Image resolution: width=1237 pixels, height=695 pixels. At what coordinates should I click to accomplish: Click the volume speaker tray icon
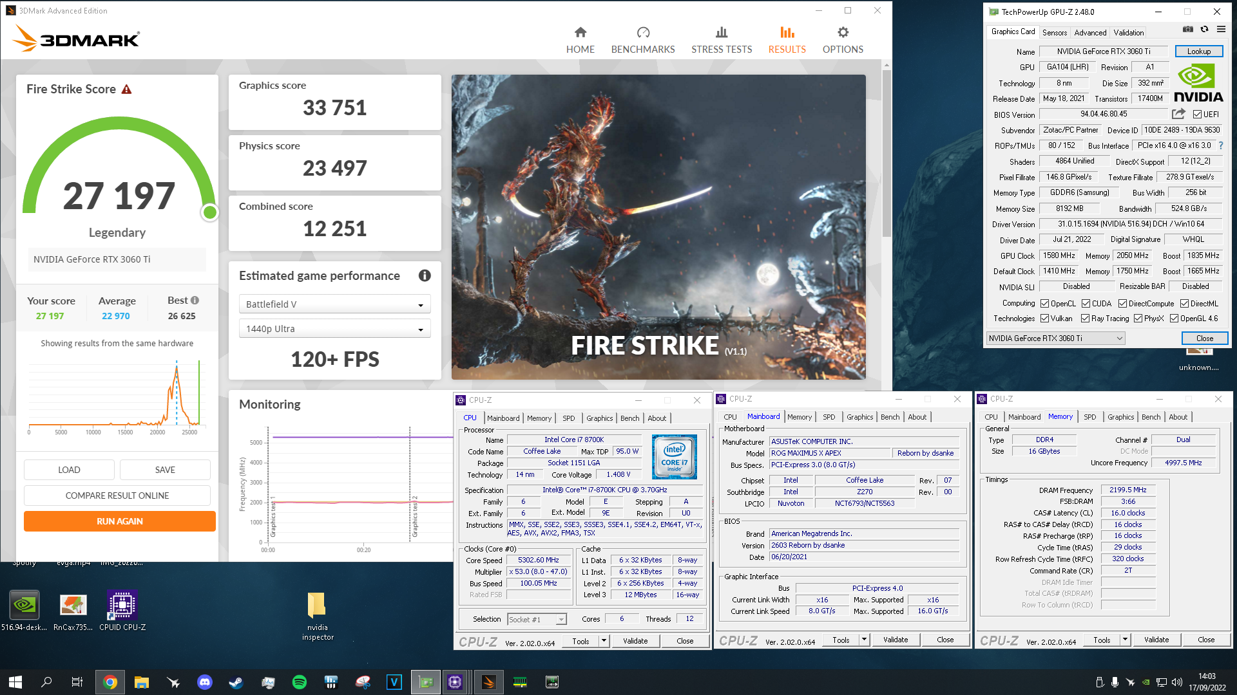tap(1176, 682)
